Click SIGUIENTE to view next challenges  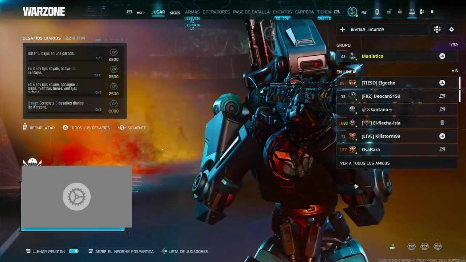133,128
